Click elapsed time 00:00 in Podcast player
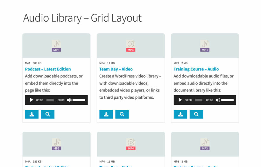This screenshot has height=167, width=261. click(x=39, y=100)
